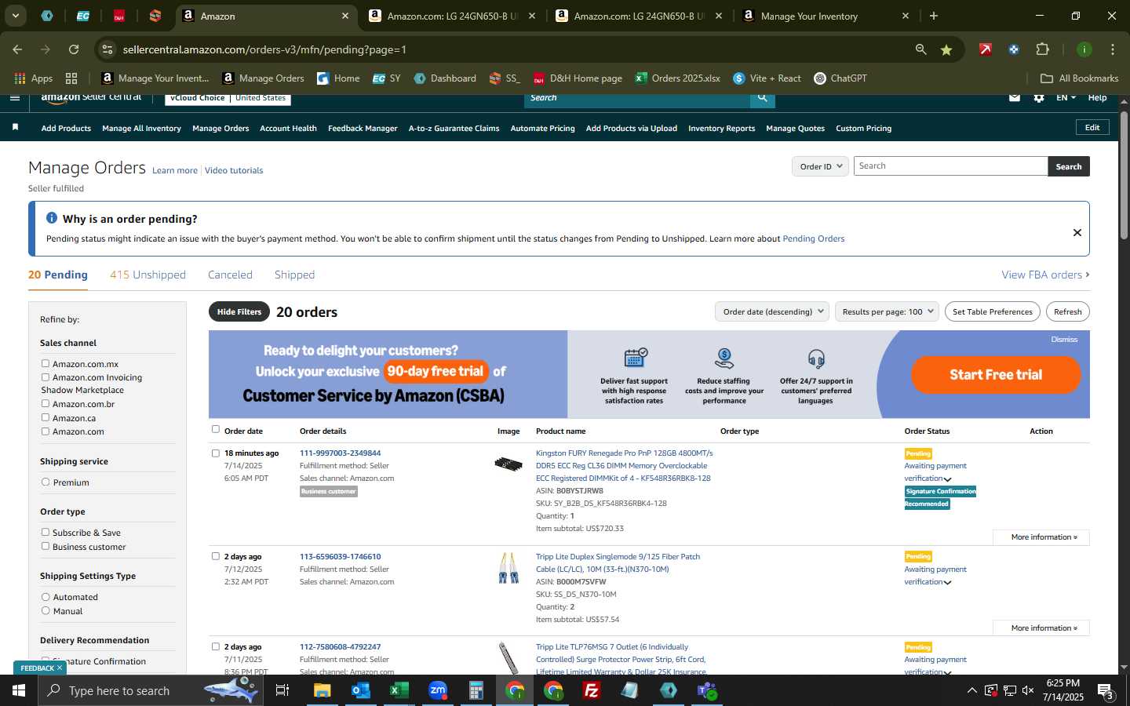The image size is (1130, 706).
Task: Click the Start Free trial button
Action: point(996,375)
